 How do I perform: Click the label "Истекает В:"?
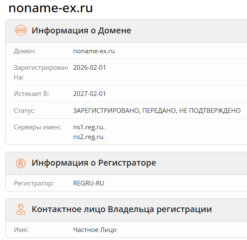31,94
